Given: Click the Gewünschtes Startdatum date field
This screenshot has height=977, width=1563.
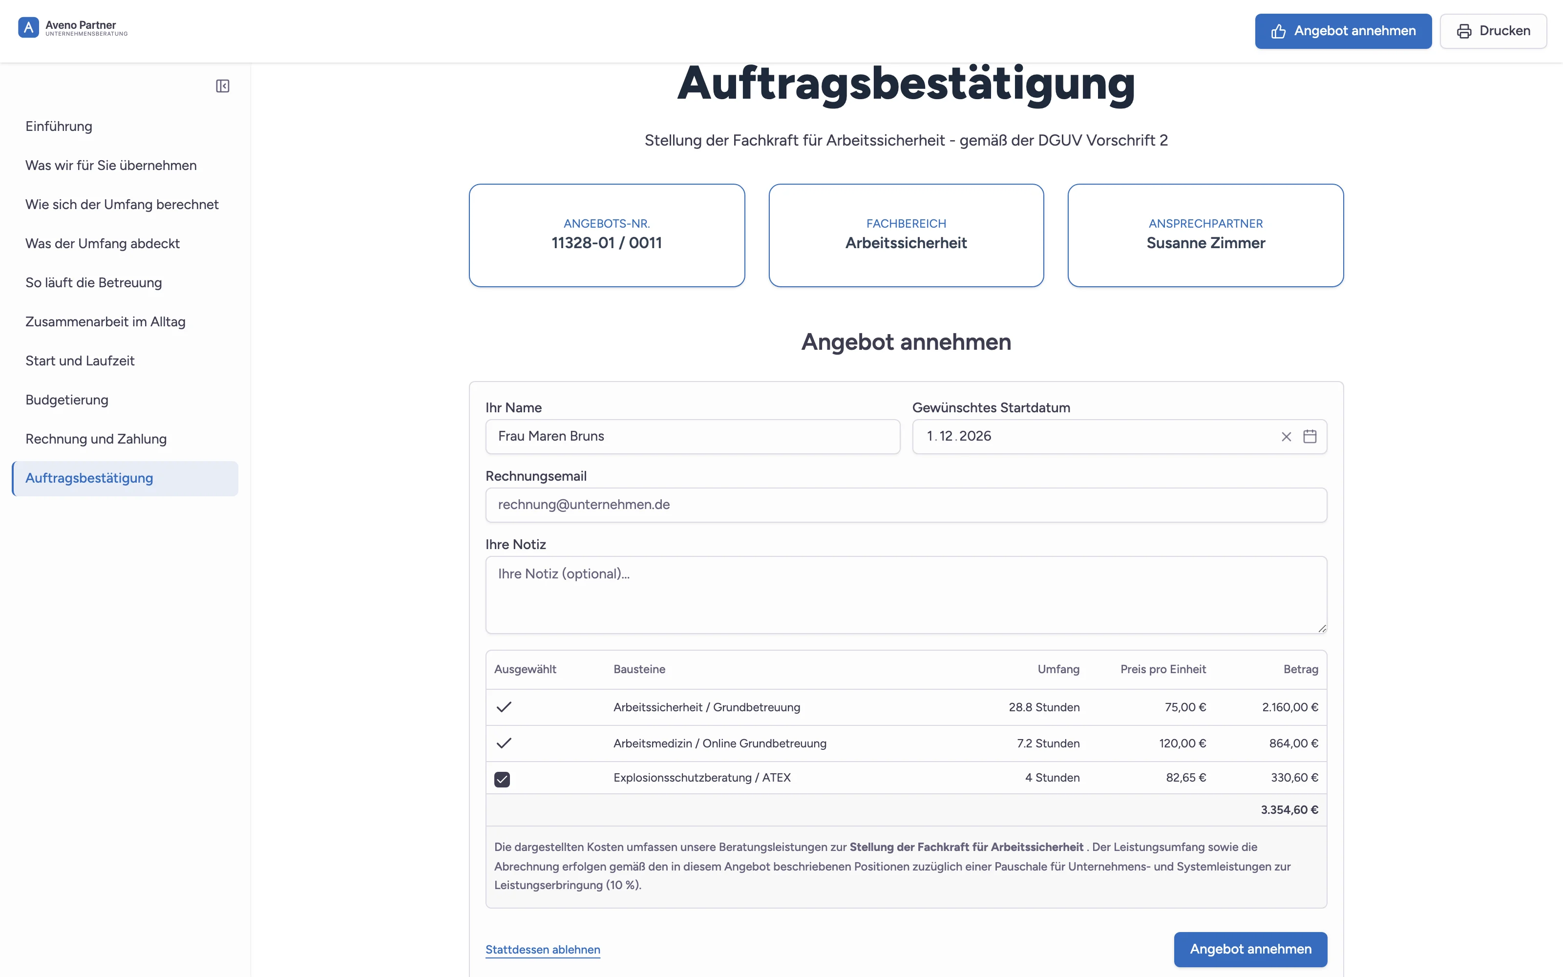Looking at the screenshot, I should point(1119,437).
